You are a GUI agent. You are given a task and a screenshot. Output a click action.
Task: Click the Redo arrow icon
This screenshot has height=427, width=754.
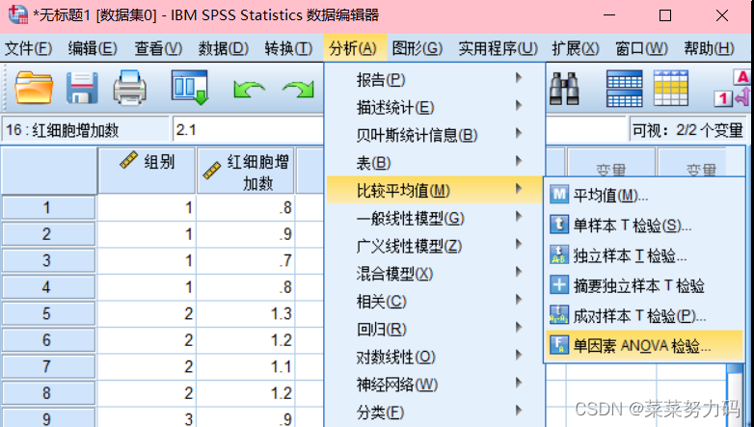[x=298, y=90]
